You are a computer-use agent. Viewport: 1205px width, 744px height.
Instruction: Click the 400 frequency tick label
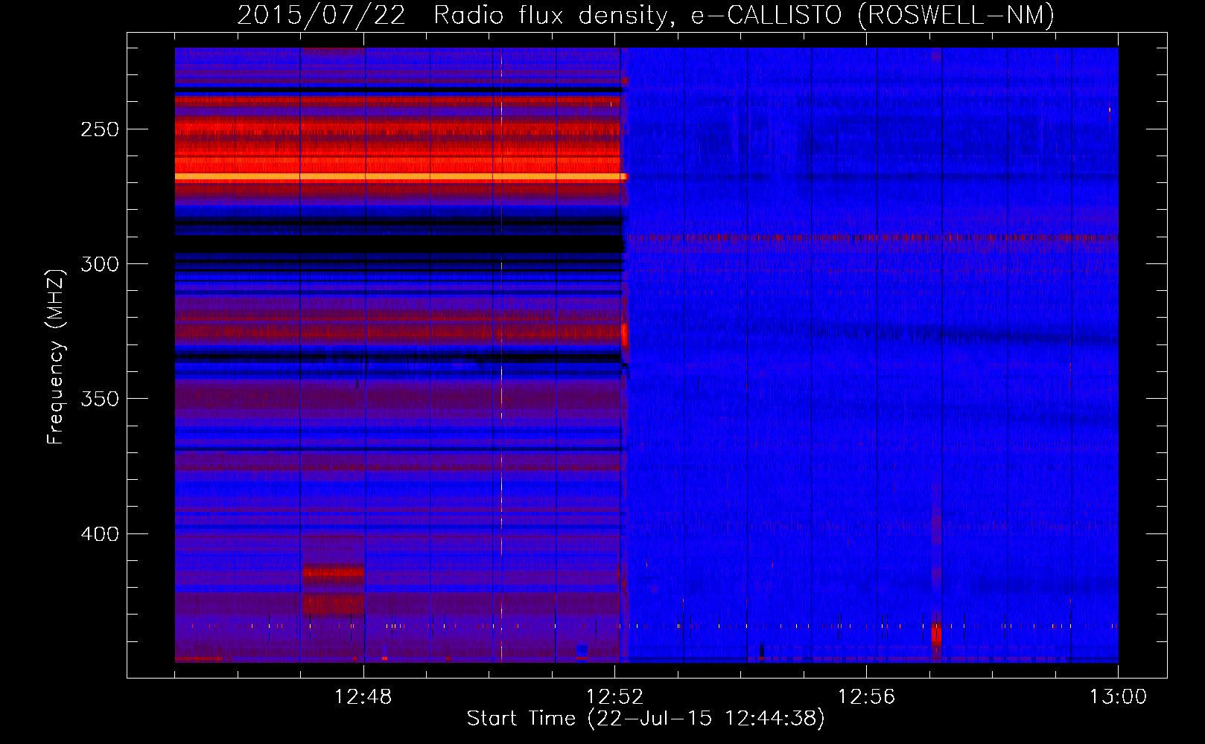click(x=100, y=534)
